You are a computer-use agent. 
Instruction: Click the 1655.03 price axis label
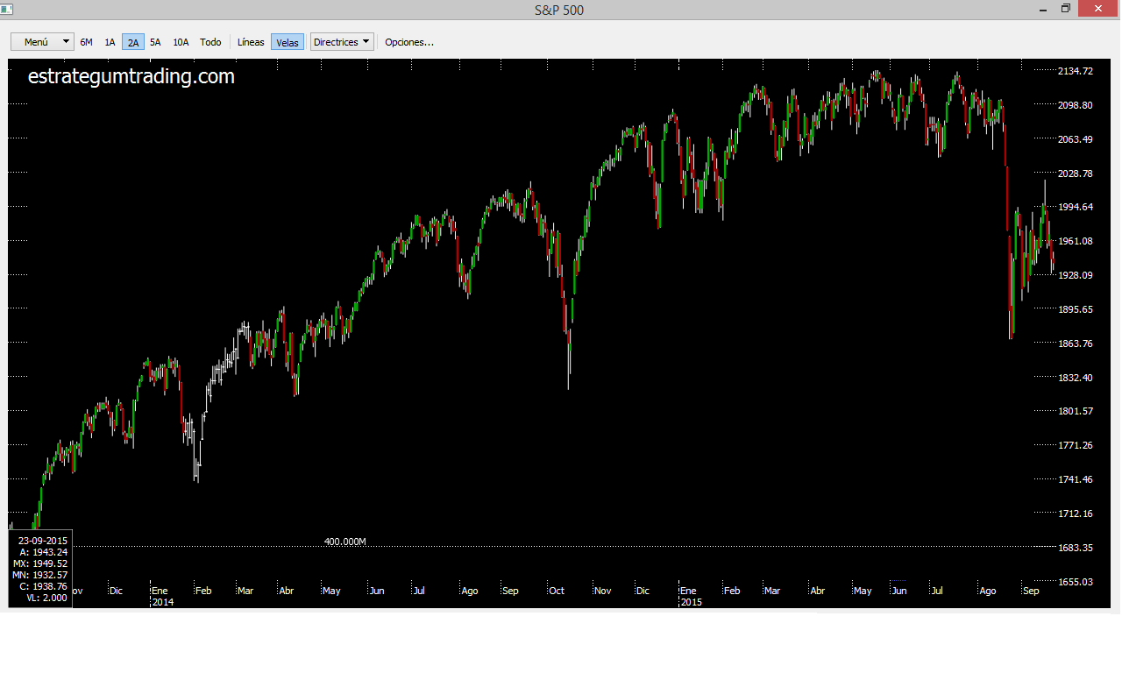coord(1076,582)
